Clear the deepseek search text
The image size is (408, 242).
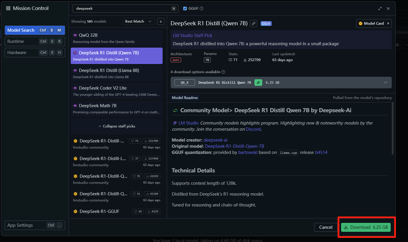coord(174,9)
